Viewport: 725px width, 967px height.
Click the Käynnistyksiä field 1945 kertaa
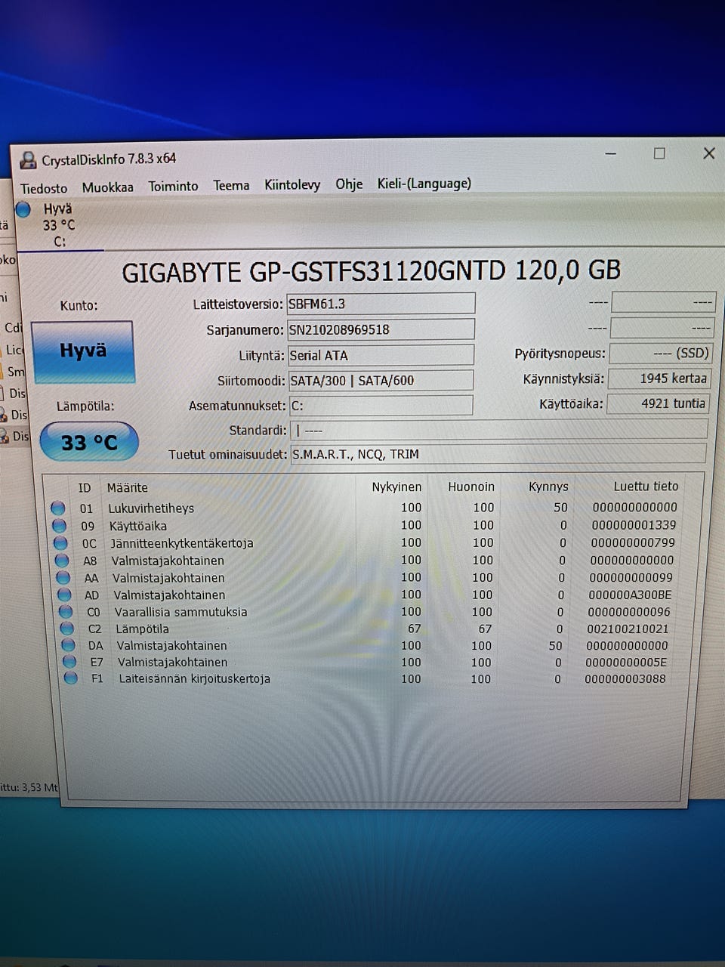tap(659, 378)
